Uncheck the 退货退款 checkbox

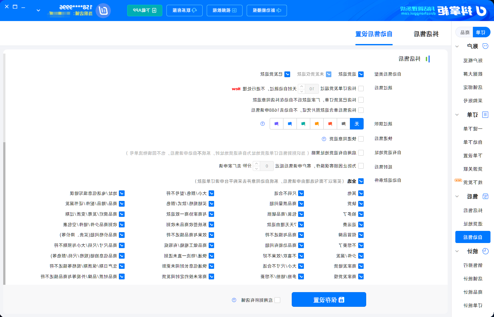click(361, 74)
